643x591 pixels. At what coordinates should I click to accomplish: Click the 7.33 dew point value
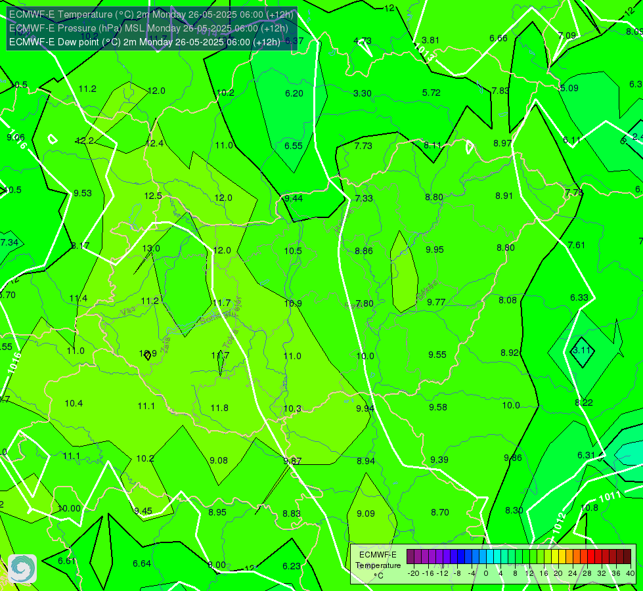point(364,198)
